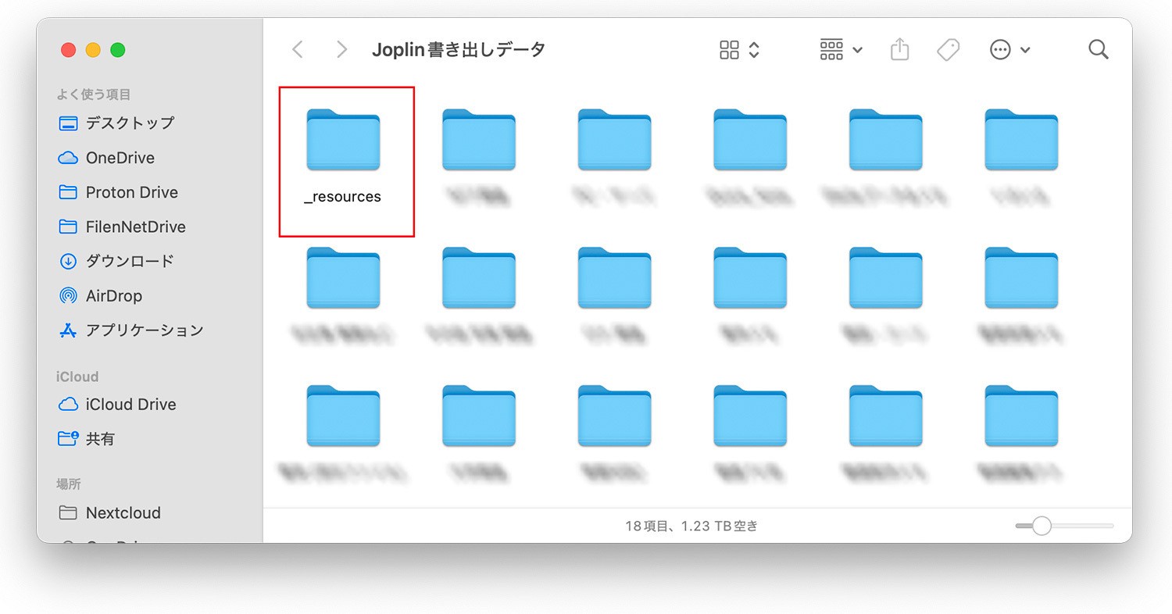Select iCloud Drive in sidebar
1172x614 pixels.
click(x=130, y=405)
